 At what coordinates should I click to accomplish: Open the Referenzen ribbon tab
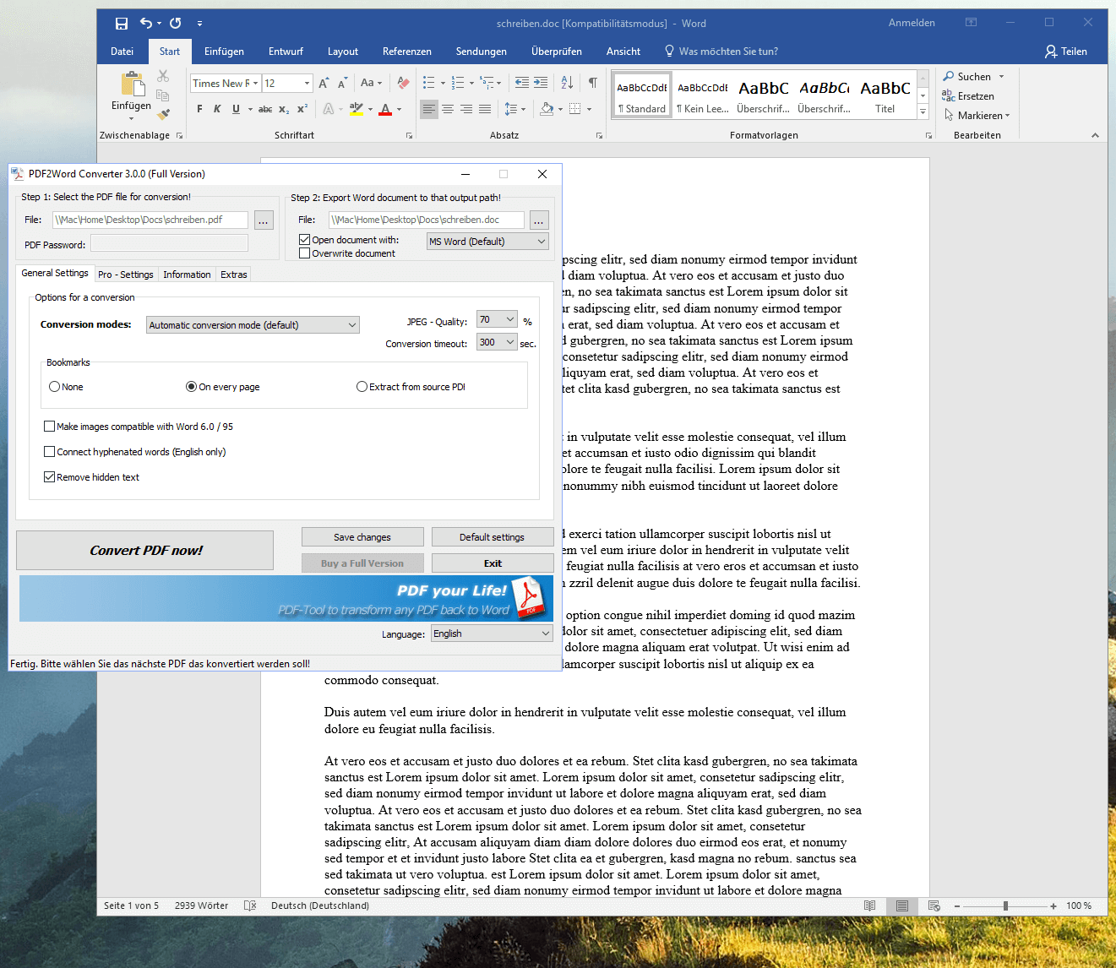(x=407, y=52)
